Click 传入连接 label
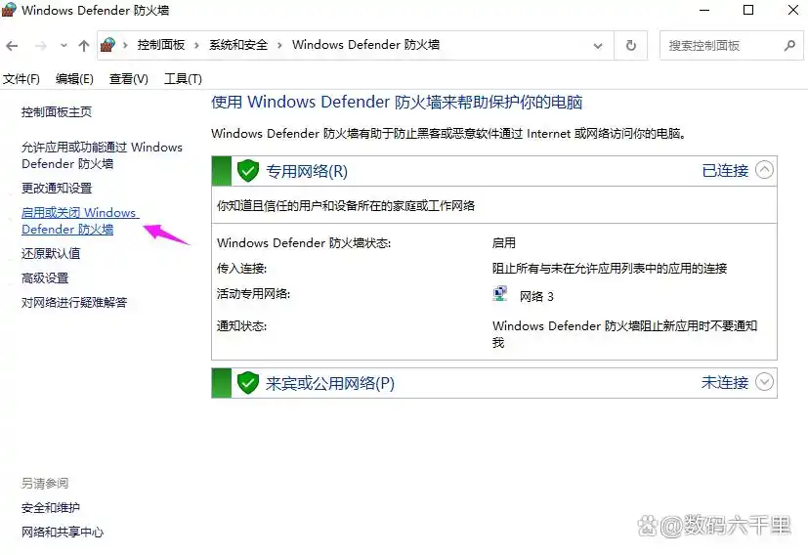808x555 pixels. (241, 269)
